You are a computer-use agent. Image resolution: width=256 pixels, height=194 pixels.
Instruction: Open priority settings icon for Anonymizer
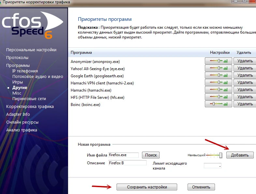pos(219,61)
